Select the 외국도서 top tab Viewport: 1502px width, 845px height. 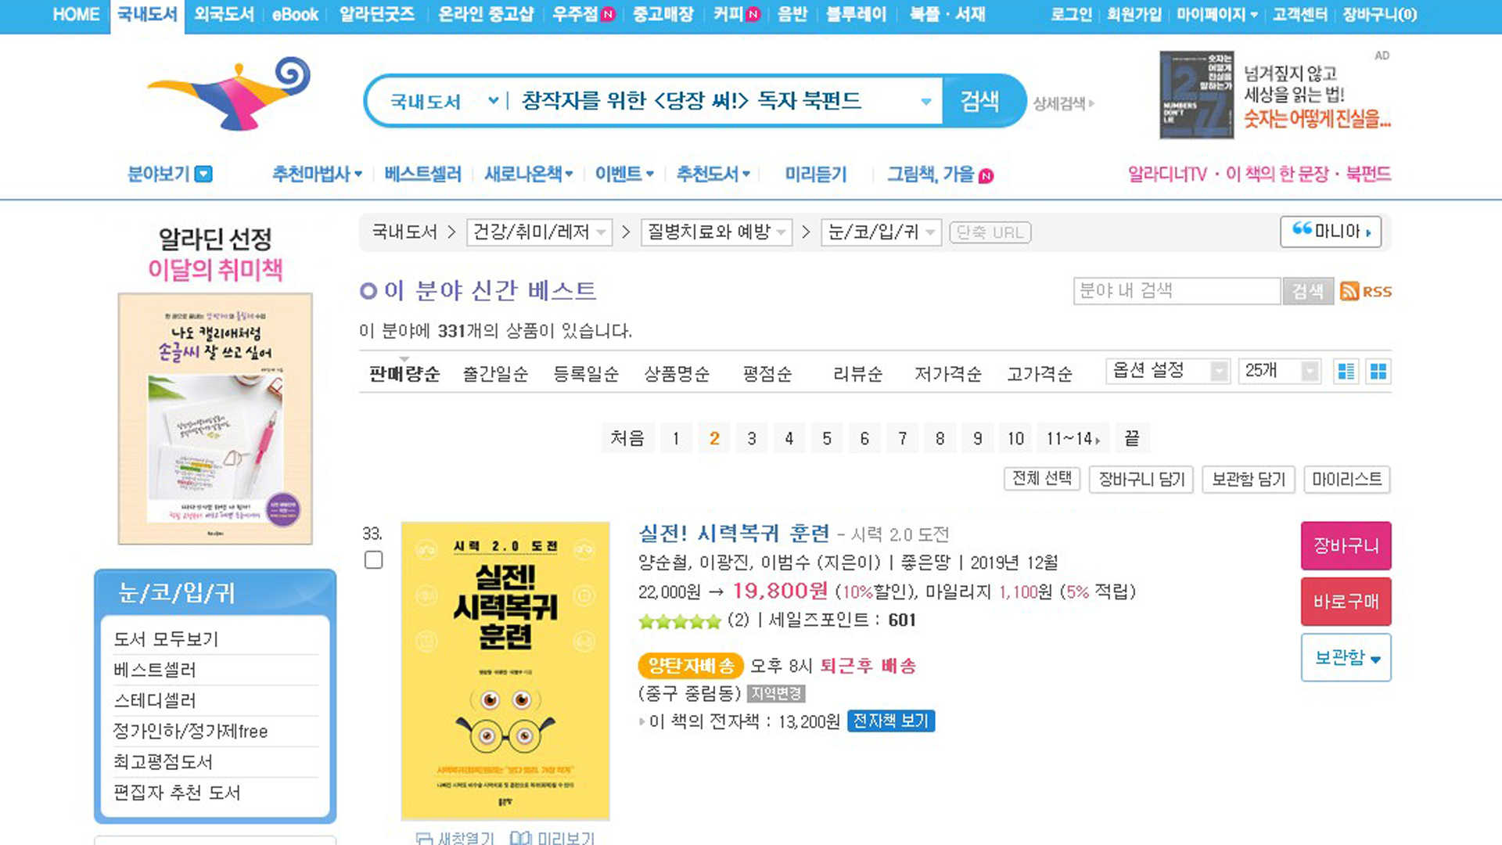click(x=224, y=15)
